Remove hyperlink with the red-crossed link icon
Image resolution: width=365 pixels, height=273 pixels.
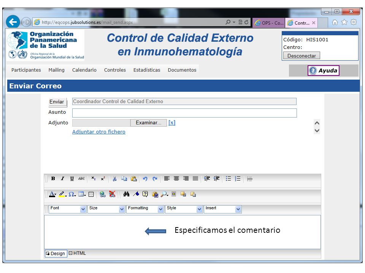tap(112, 194)
